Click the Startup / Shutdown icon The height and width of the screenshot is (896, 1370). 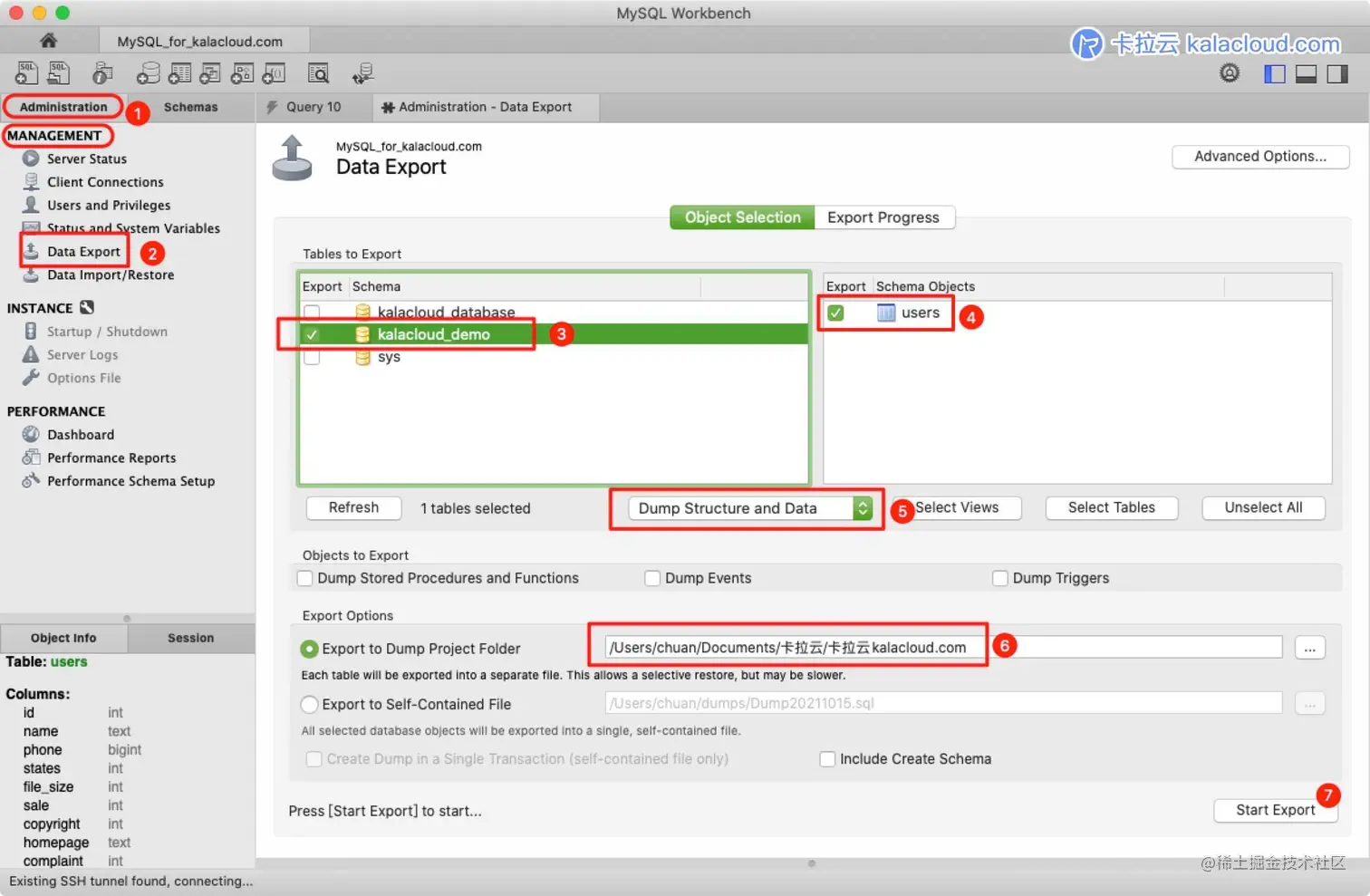click(31, 331)
